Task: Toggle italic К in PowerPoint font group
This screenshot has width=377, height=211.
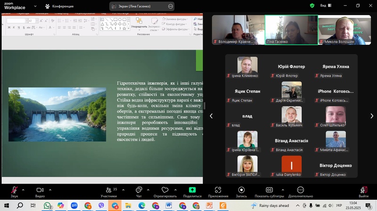Action: [14, 28]
